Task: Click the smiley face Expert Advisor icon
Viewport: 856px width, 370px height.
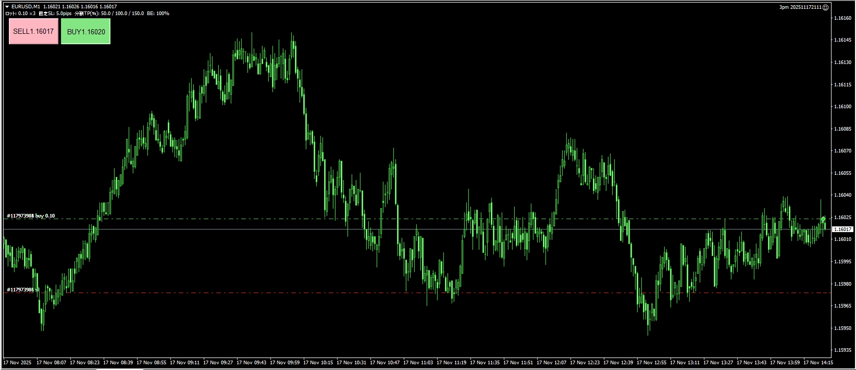Action: pos(825,7)
